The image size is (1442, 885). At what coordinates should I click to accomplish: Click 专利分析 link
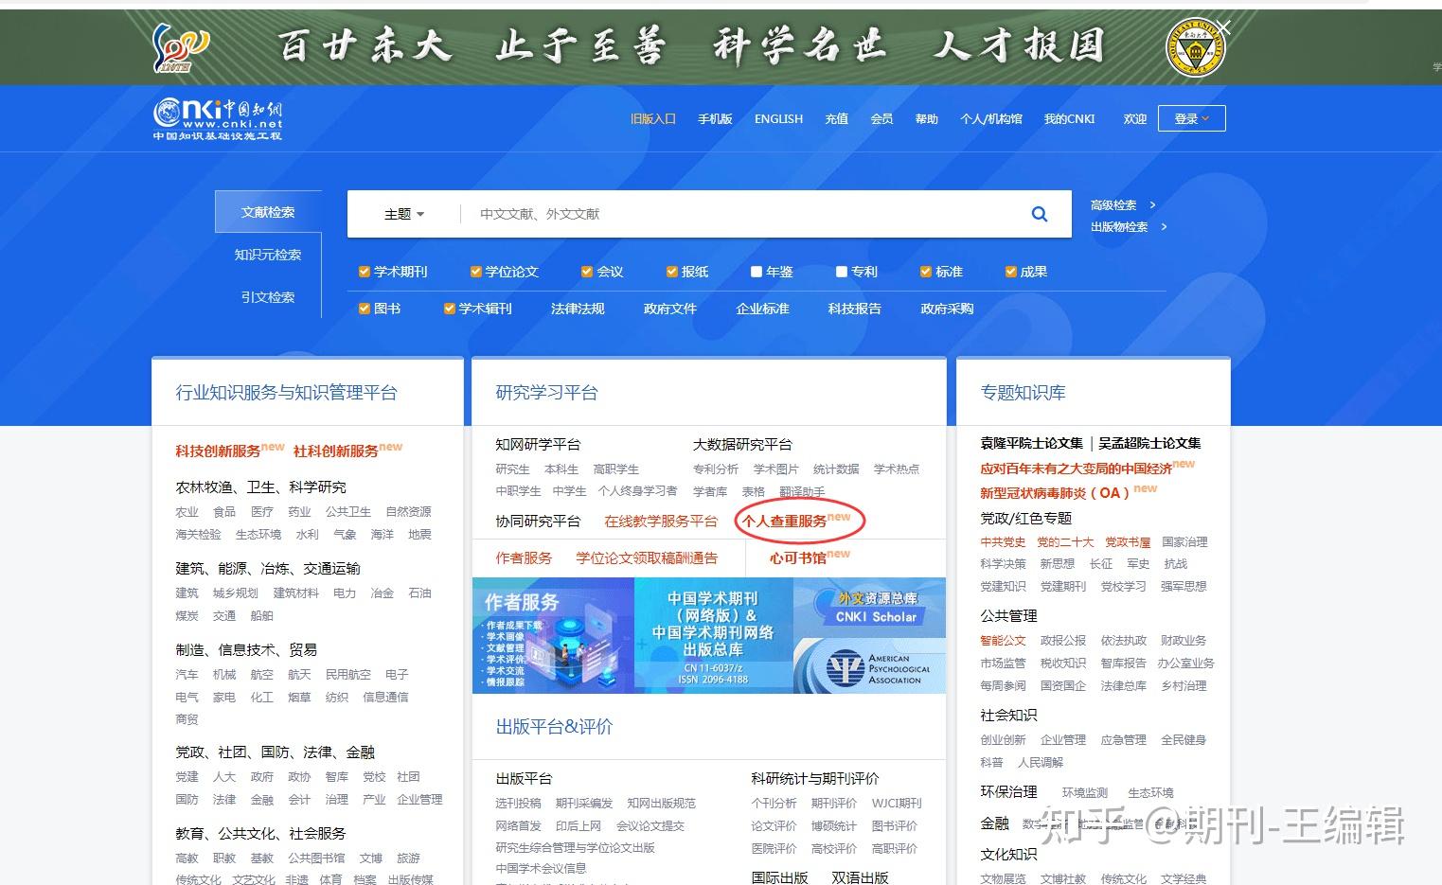coord(715,469)
